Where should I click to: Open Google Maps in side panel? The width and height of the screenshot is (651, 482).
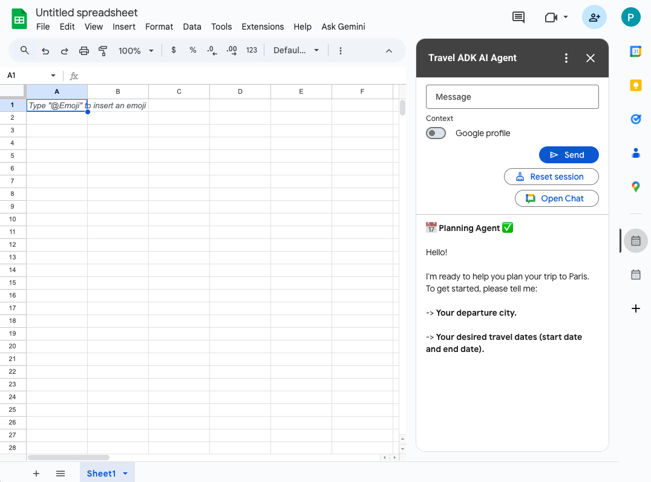pyautogui.click(x=635, y=187)
